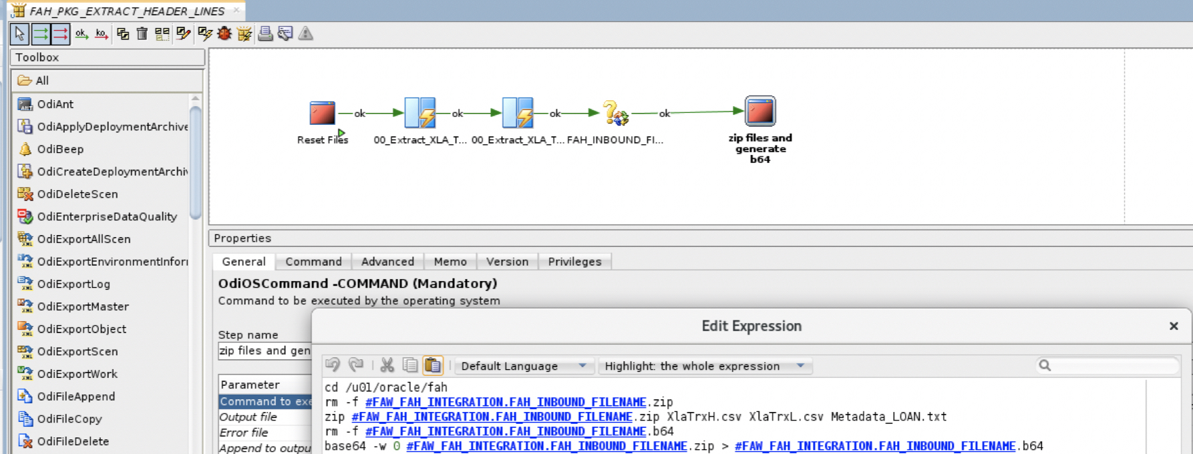The width and height of the screenshot is (1193, 454).
Task: Click the wrench page setup icon
Action: click(285, 33)
